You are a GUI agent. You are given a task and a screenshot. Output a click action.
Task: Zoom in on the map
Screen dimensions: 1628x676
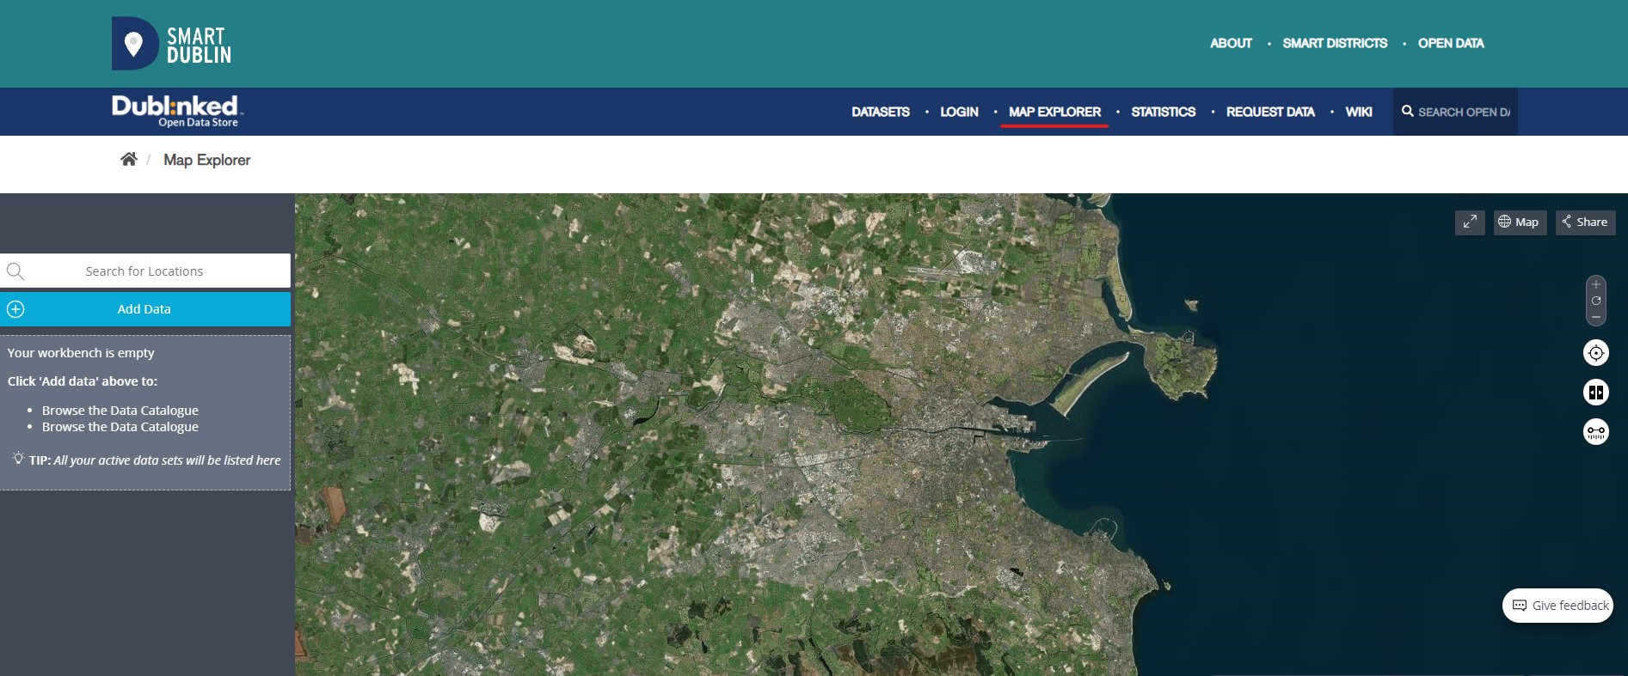pos(1596,285)
